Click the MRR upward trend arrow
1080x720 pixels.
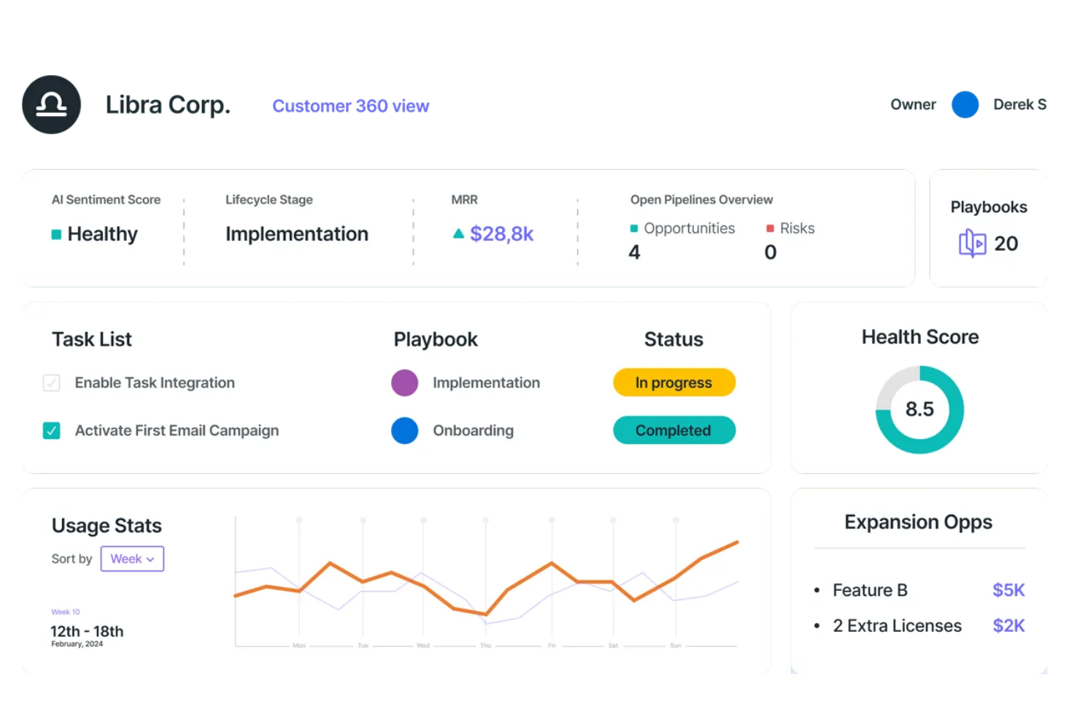pos(458,233)
